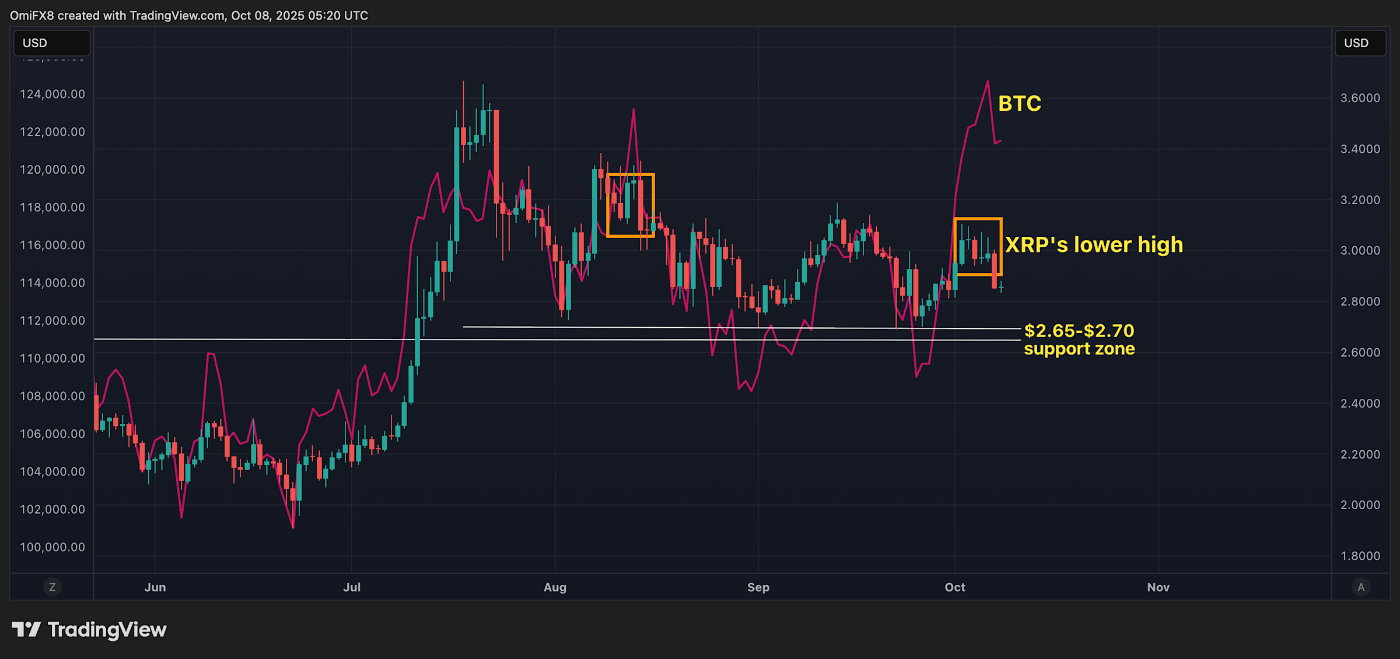1400x659 pixels.
Task: Click the Jul label on time axis
Action: tap(352, 587)
